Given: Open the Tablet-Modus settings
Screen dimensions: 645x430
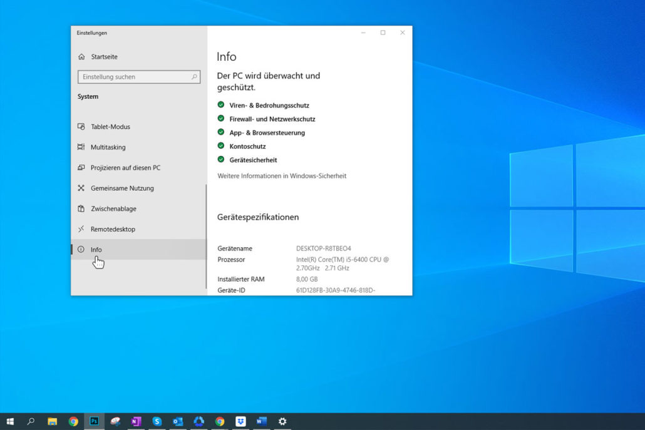Looking at the screenshot, I should [x=110, y=126].
